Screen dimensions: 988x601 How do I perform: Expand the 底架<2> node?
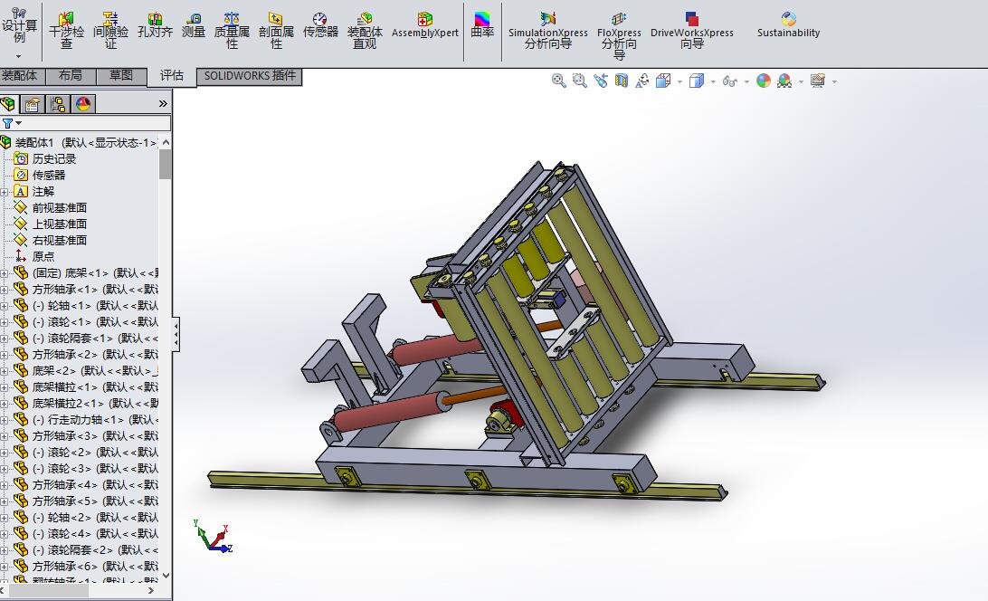point(4,371)
